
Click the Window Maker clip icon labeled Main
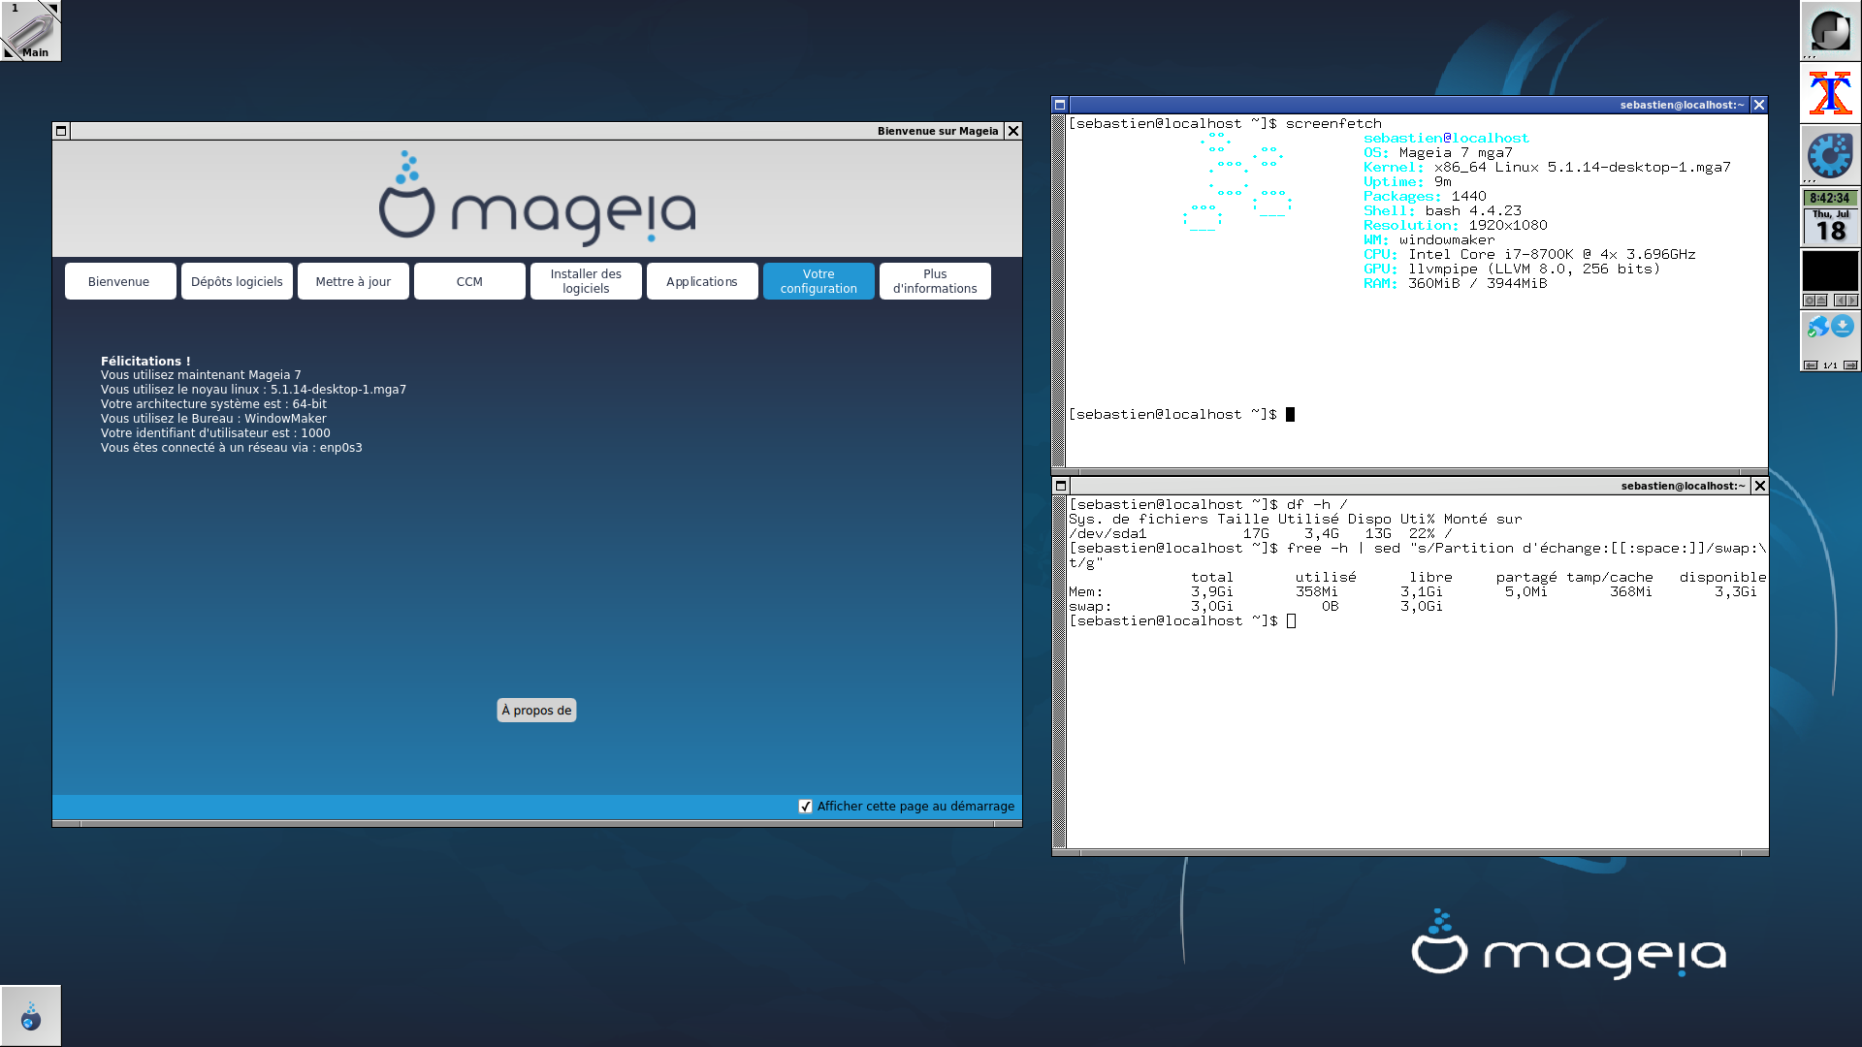(x=31, y=31)
